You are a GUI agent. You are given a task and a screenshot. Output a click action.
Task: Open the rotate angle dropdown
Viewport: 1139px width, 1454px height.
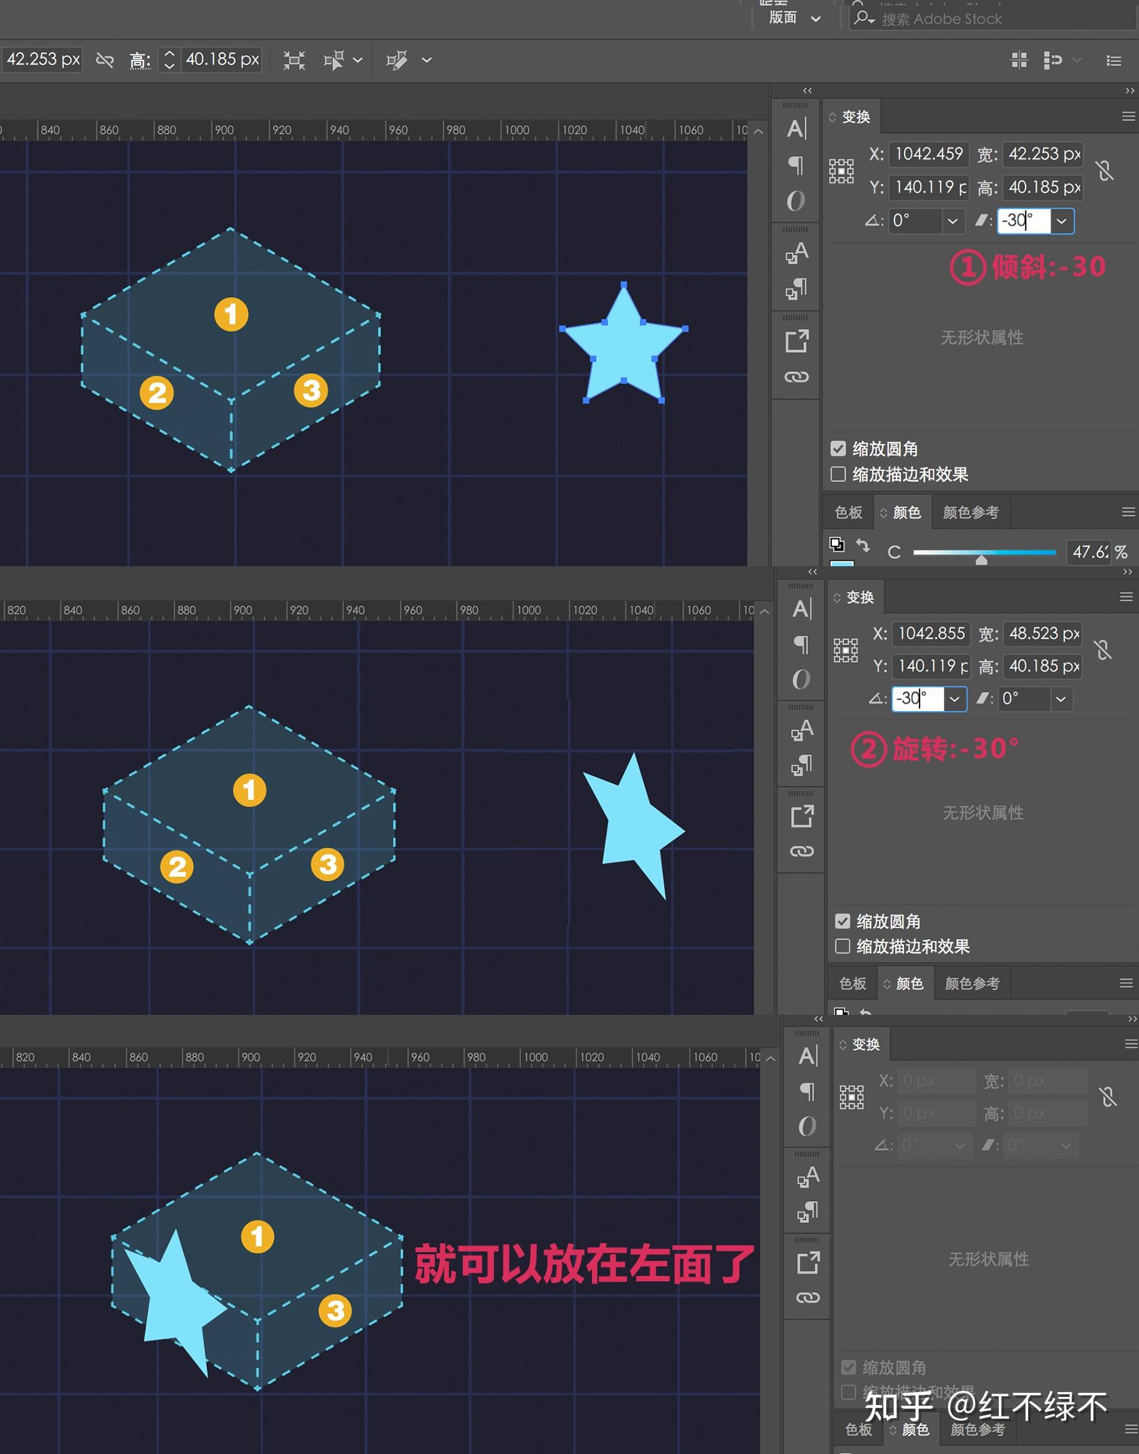[952, 221]
